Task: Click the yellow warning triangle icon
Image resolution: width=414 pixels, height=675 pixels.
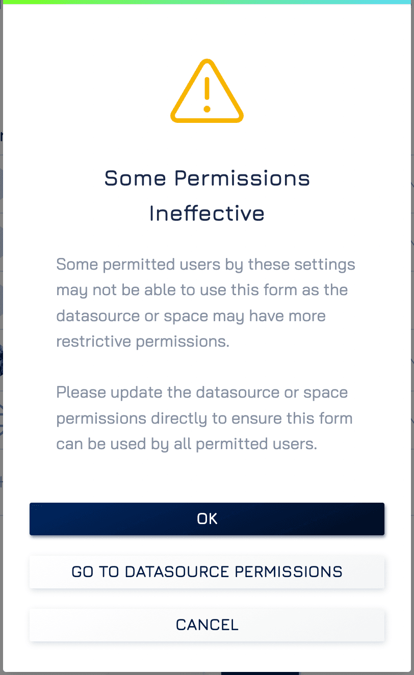Action: pyautogui.click(x=206, y=91)
